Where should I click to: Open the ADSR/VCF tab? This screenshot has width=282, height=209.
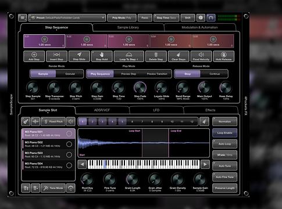tap(102, 110)
